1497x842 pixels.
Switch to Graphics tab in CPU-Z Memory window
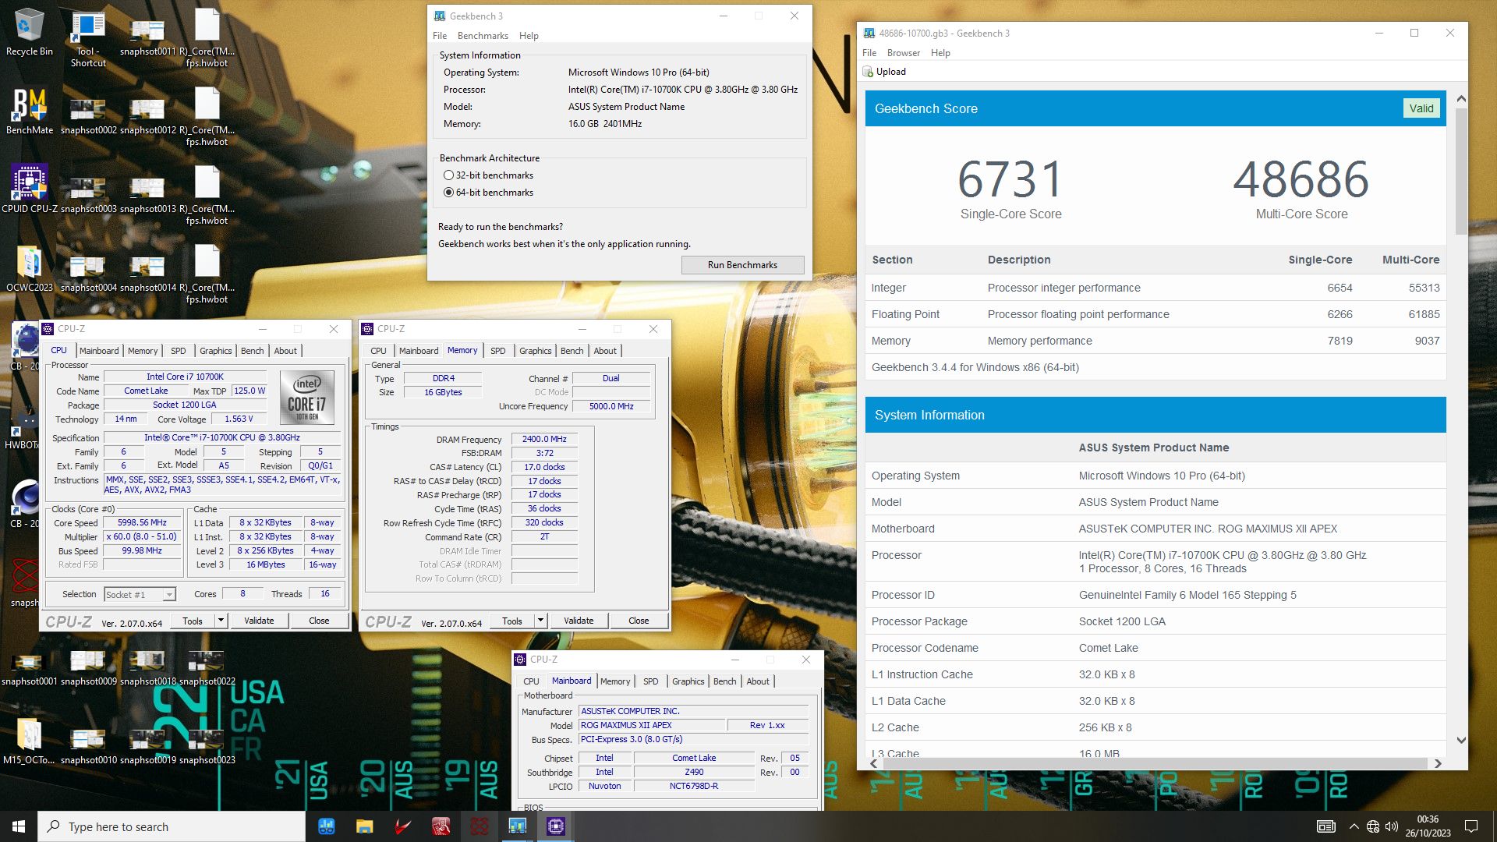coord(535,351)
